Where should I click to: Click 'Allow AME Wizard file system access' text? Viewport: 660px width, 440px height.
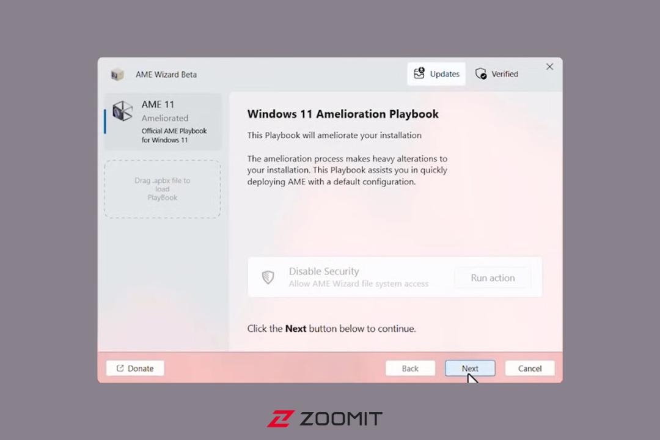(359, 284)
